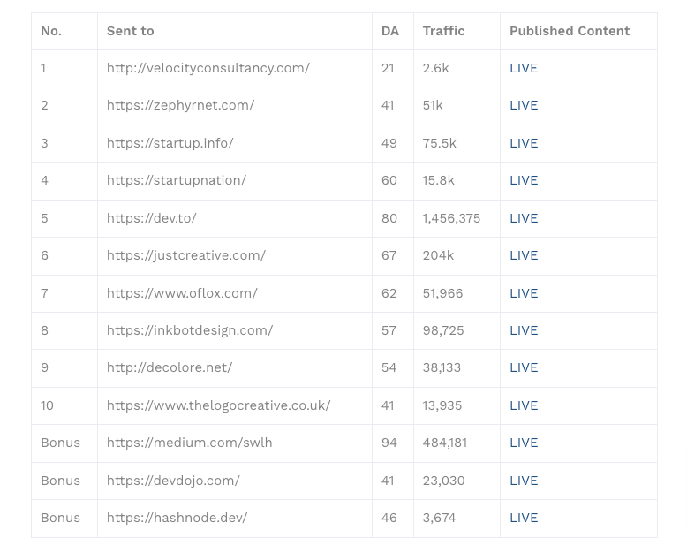
Task: Open LIVE link for hashnode.dev row
Action: coord(524,518)
